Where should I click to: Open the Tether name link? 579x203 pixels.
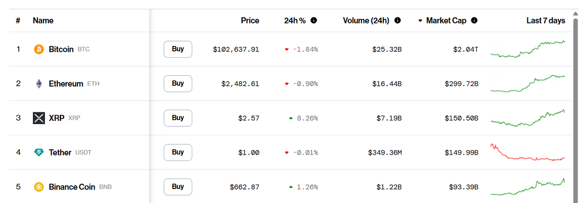(60, 152)
